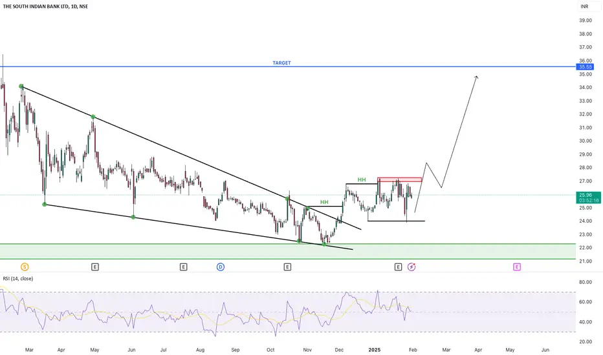Click the 39.00 value on price scale
The width and height of the screenshot is (603, 355).
tap(586, 21)
